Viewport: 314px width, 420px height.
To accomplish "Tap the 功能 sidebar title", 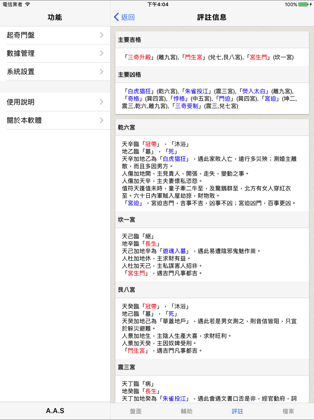I will pos(55,17).
